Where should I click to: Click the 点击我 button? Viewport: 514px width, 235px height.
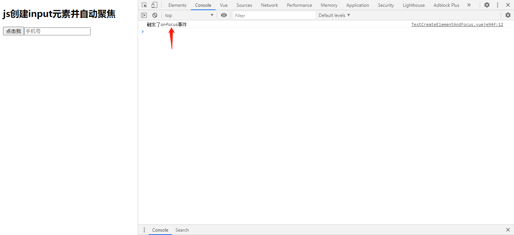coord(14,31)
